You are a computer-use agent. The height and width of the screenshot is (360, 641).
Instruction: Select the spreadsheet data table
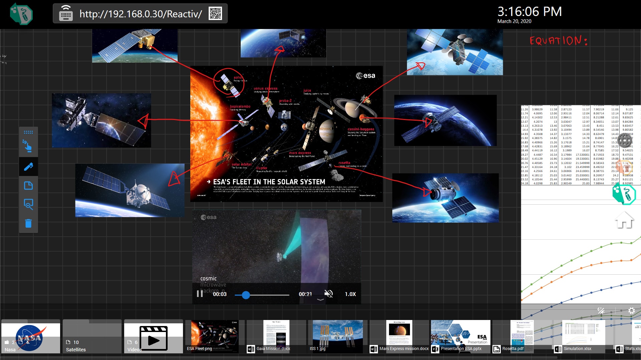[x=581, y=145]
